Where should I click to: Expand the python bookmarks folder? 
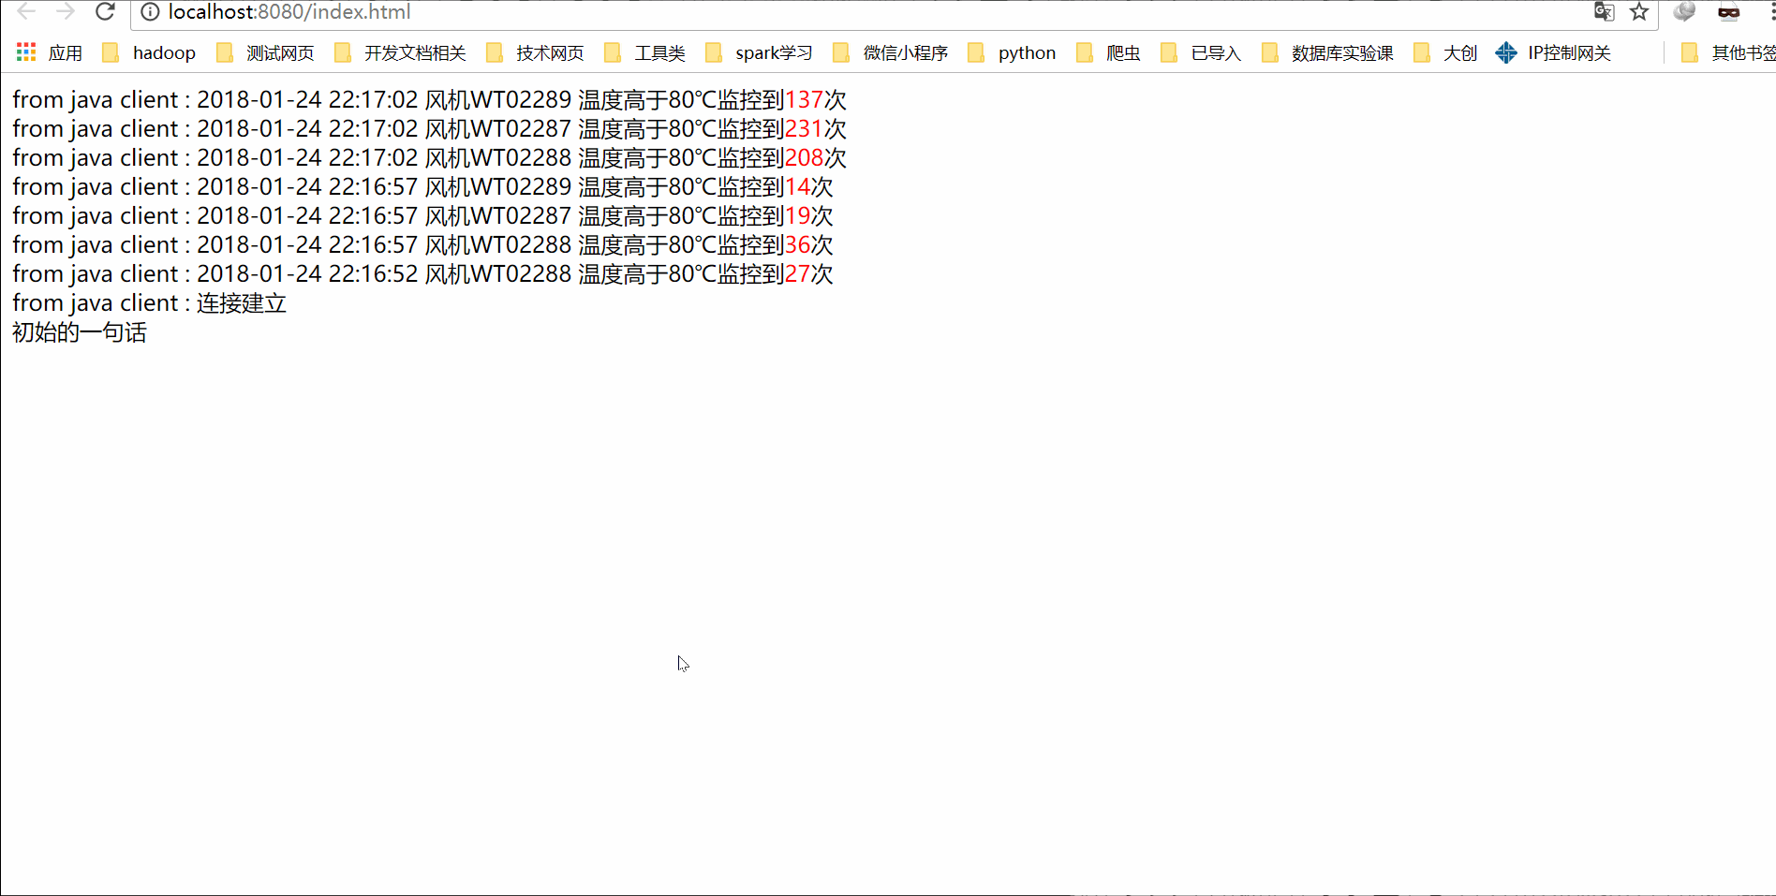coord(1027,52)
